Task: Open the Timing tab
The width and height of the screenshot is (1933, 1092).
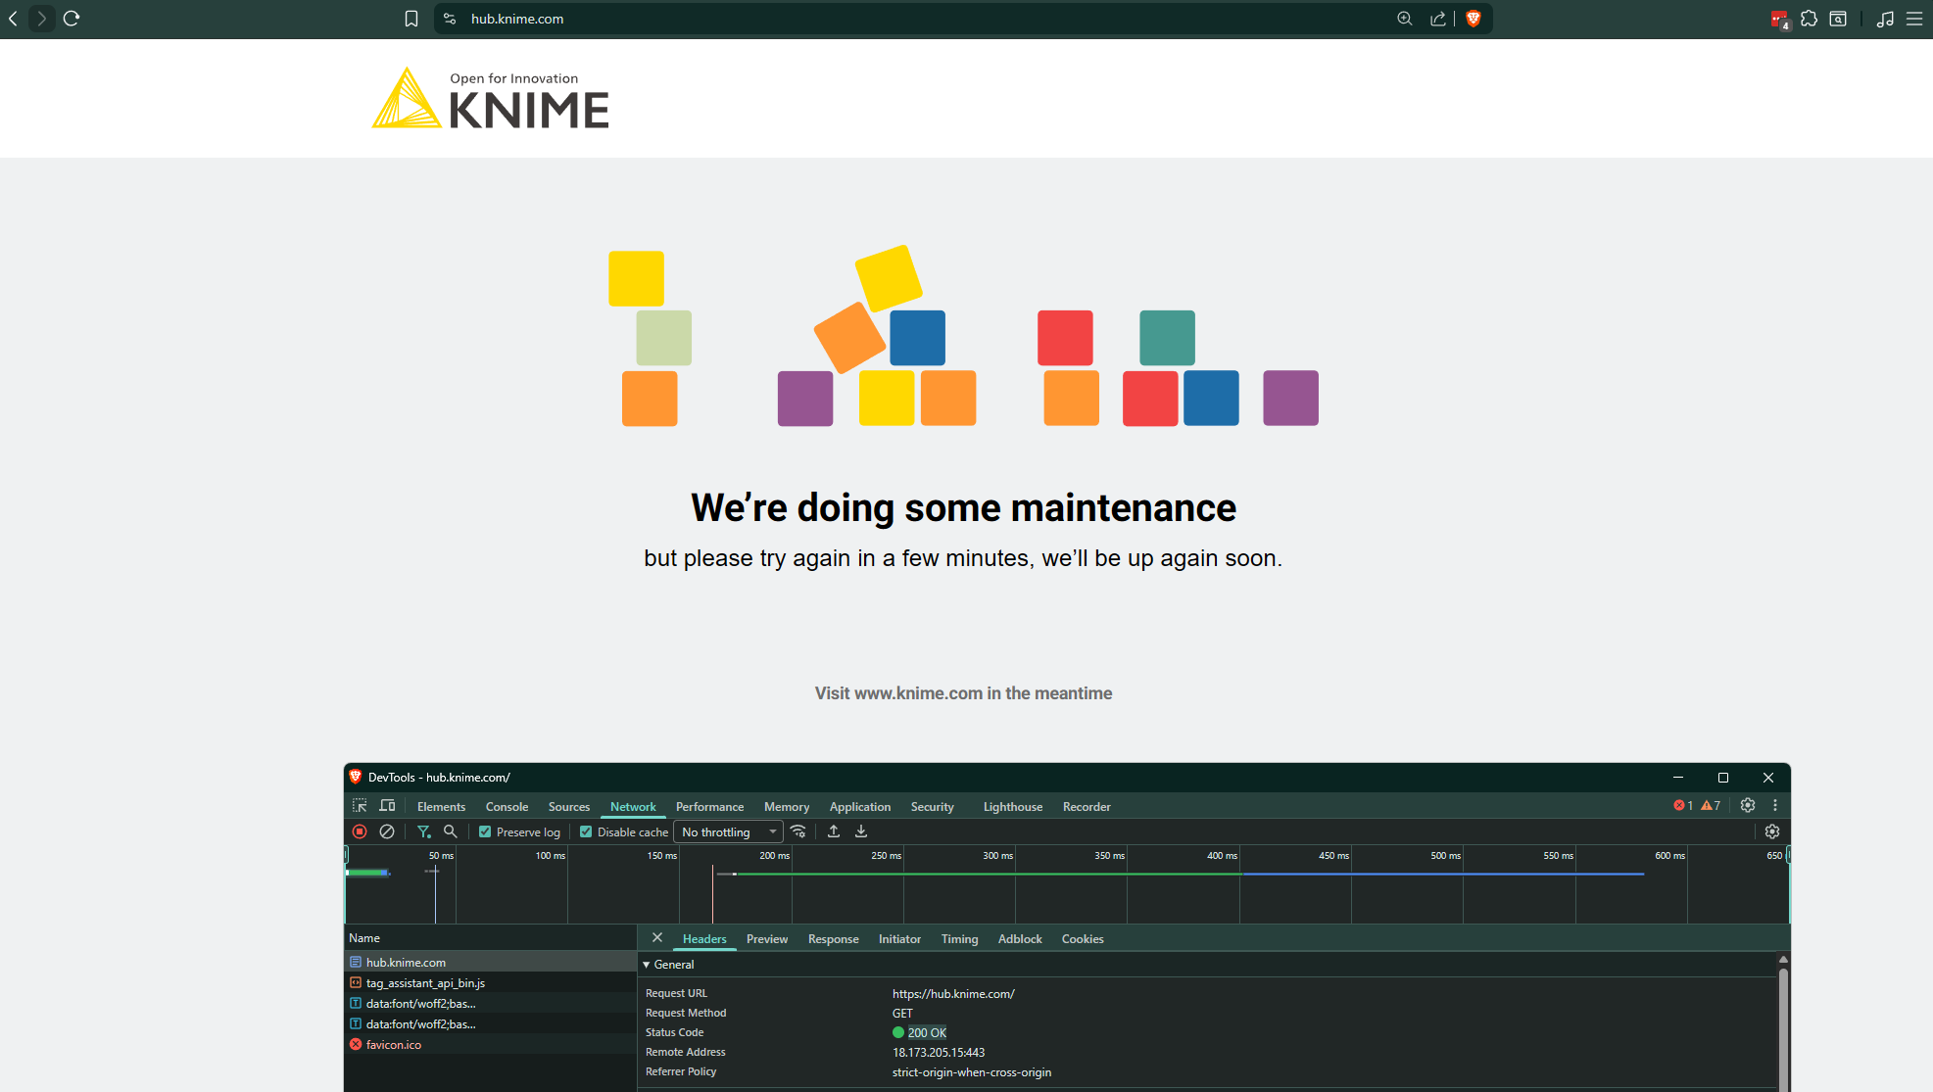Action: pos(959,939)
